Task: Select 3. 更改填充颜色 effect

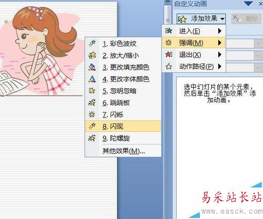Action: click(123, 67)
